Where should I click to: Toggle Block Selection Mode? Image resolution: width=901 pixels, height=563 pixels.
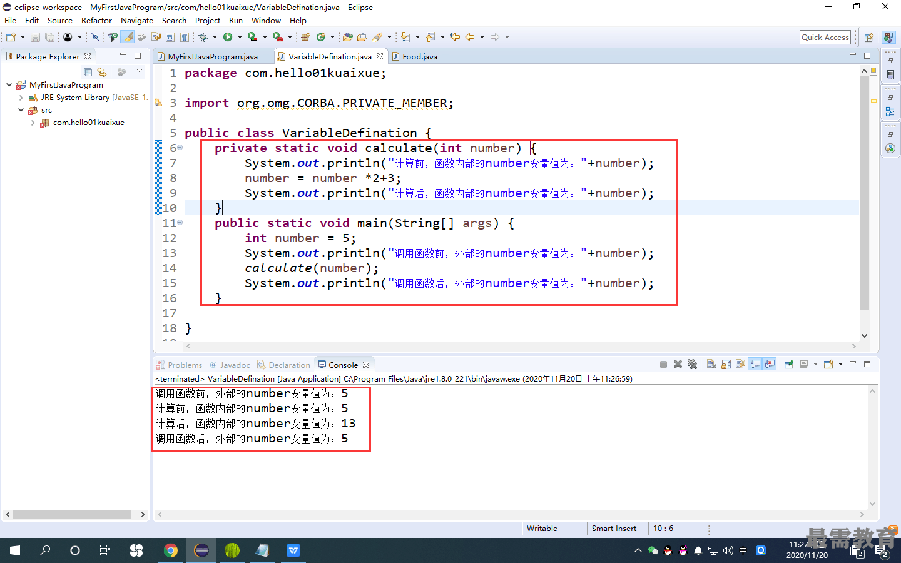click(170, 38)
